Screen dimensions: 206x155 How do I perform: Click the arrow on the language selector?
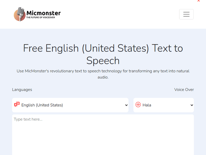point(126,105)
